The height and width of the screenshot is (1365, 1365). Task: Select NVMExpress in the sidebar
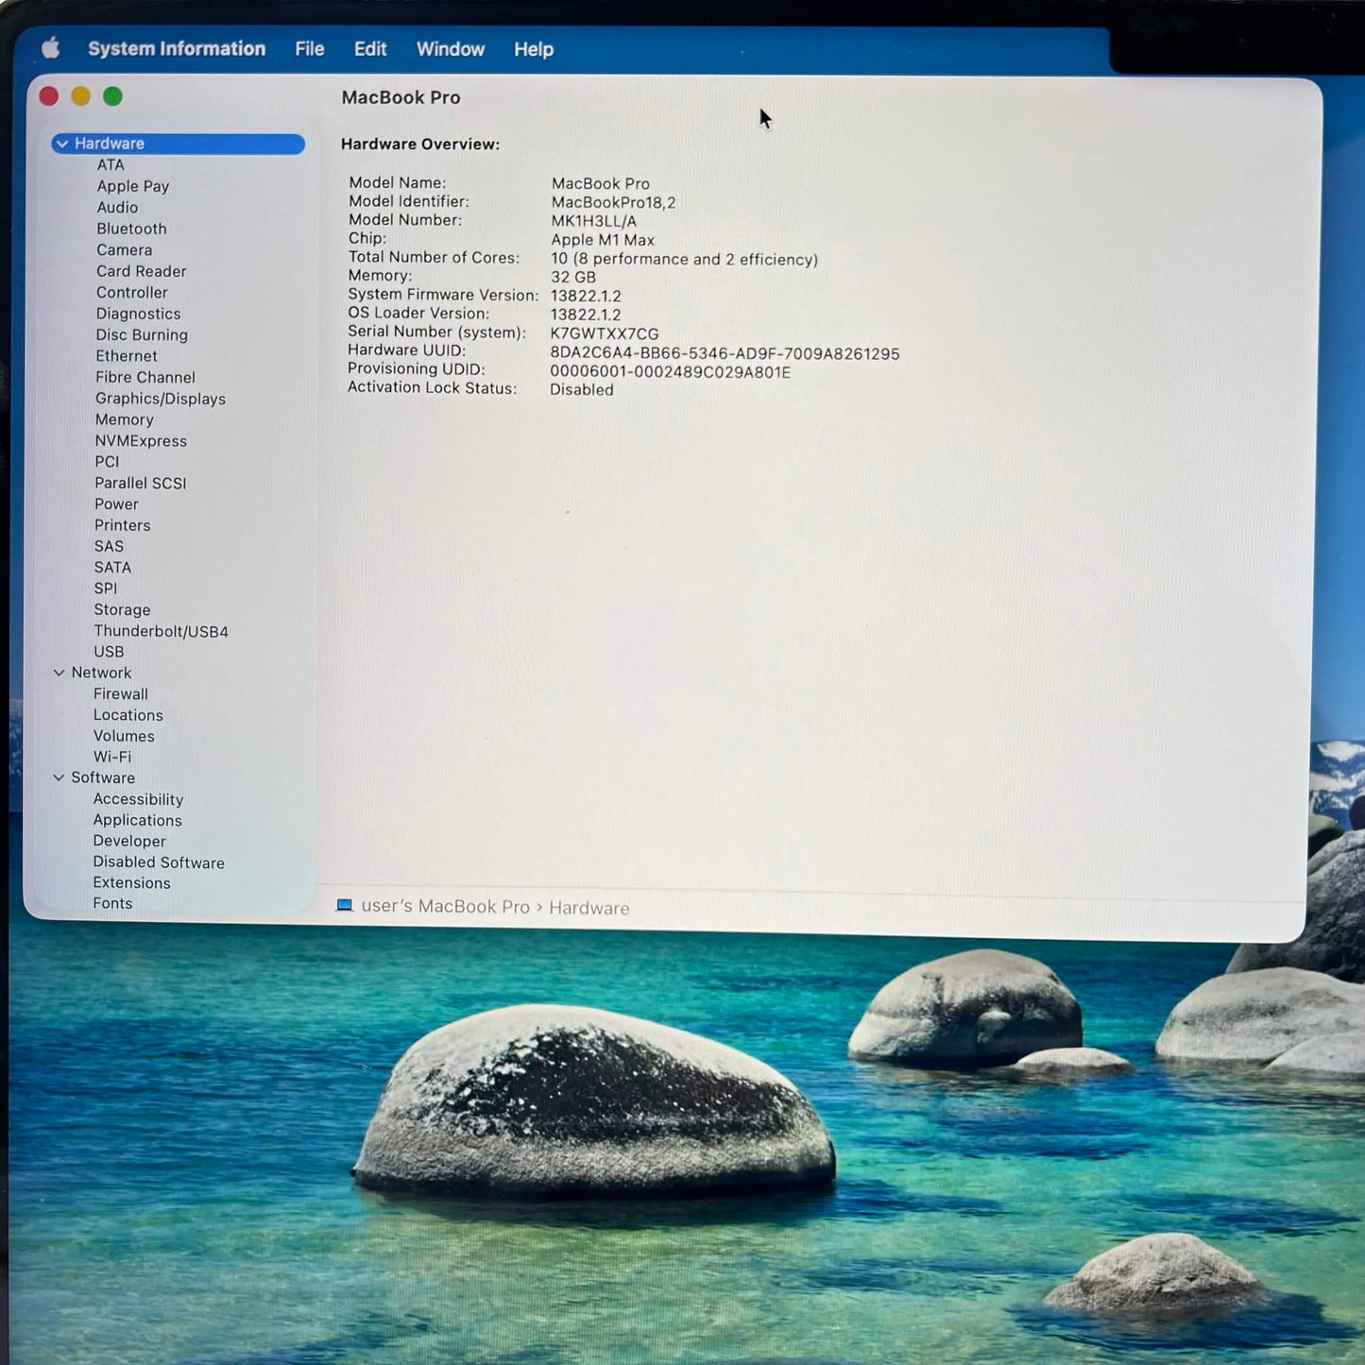coord(141,441)
